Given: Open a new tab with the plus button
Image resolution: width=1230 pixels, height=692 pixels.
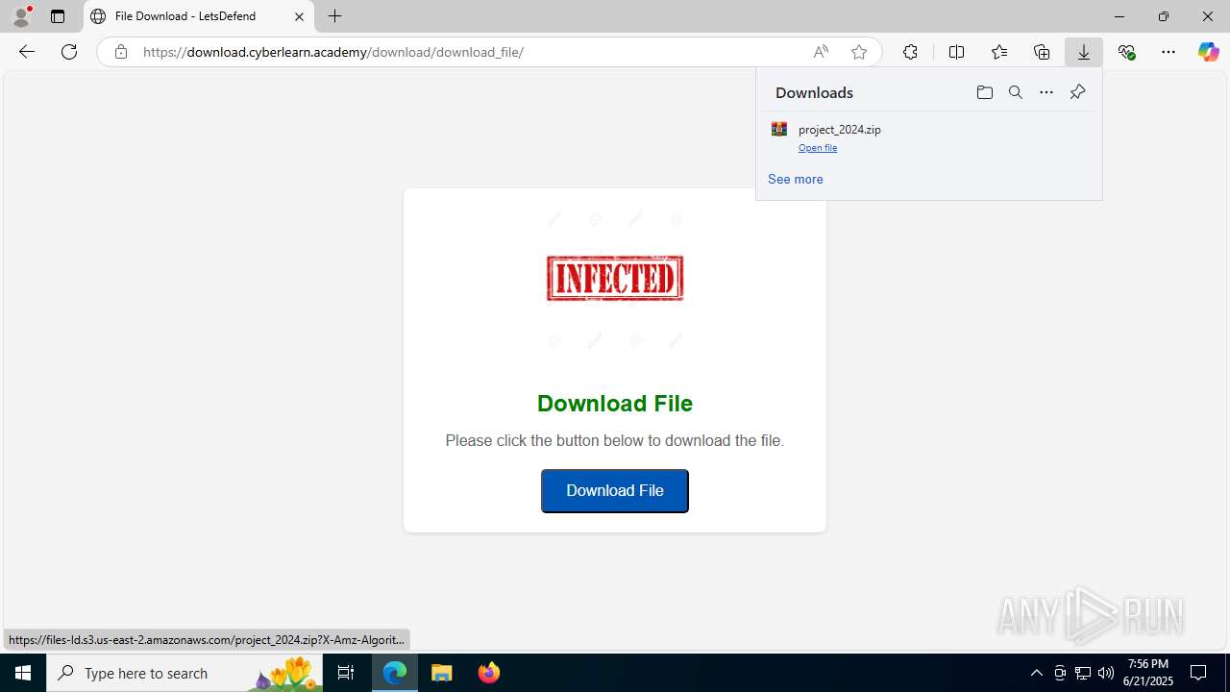Looking at the screenshot, I should pyautogui.click(x=334, y=16).
